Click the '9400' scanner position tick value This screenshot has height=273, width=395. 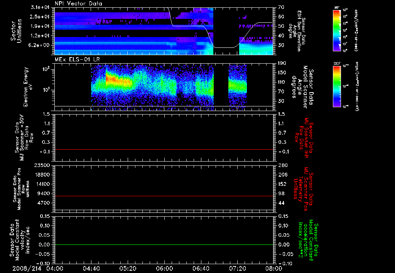[x=44, y=194]
